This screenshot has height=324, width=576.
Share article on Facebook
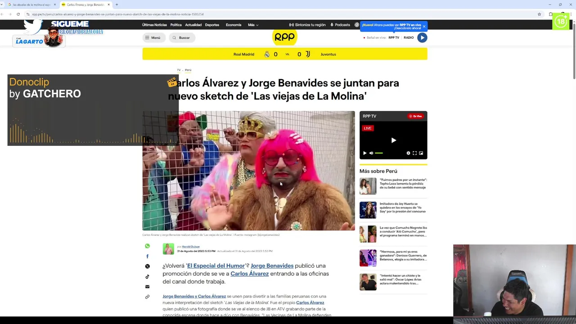147,256
